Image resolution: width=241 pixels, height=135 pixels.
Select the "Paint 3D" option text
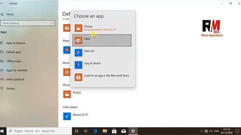pyautogui.click(x=89, y=51)
